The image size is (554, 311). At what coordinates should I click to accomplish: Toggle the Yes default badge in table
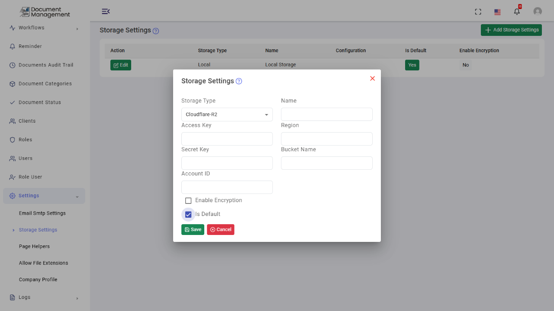[x=412, y=65]
